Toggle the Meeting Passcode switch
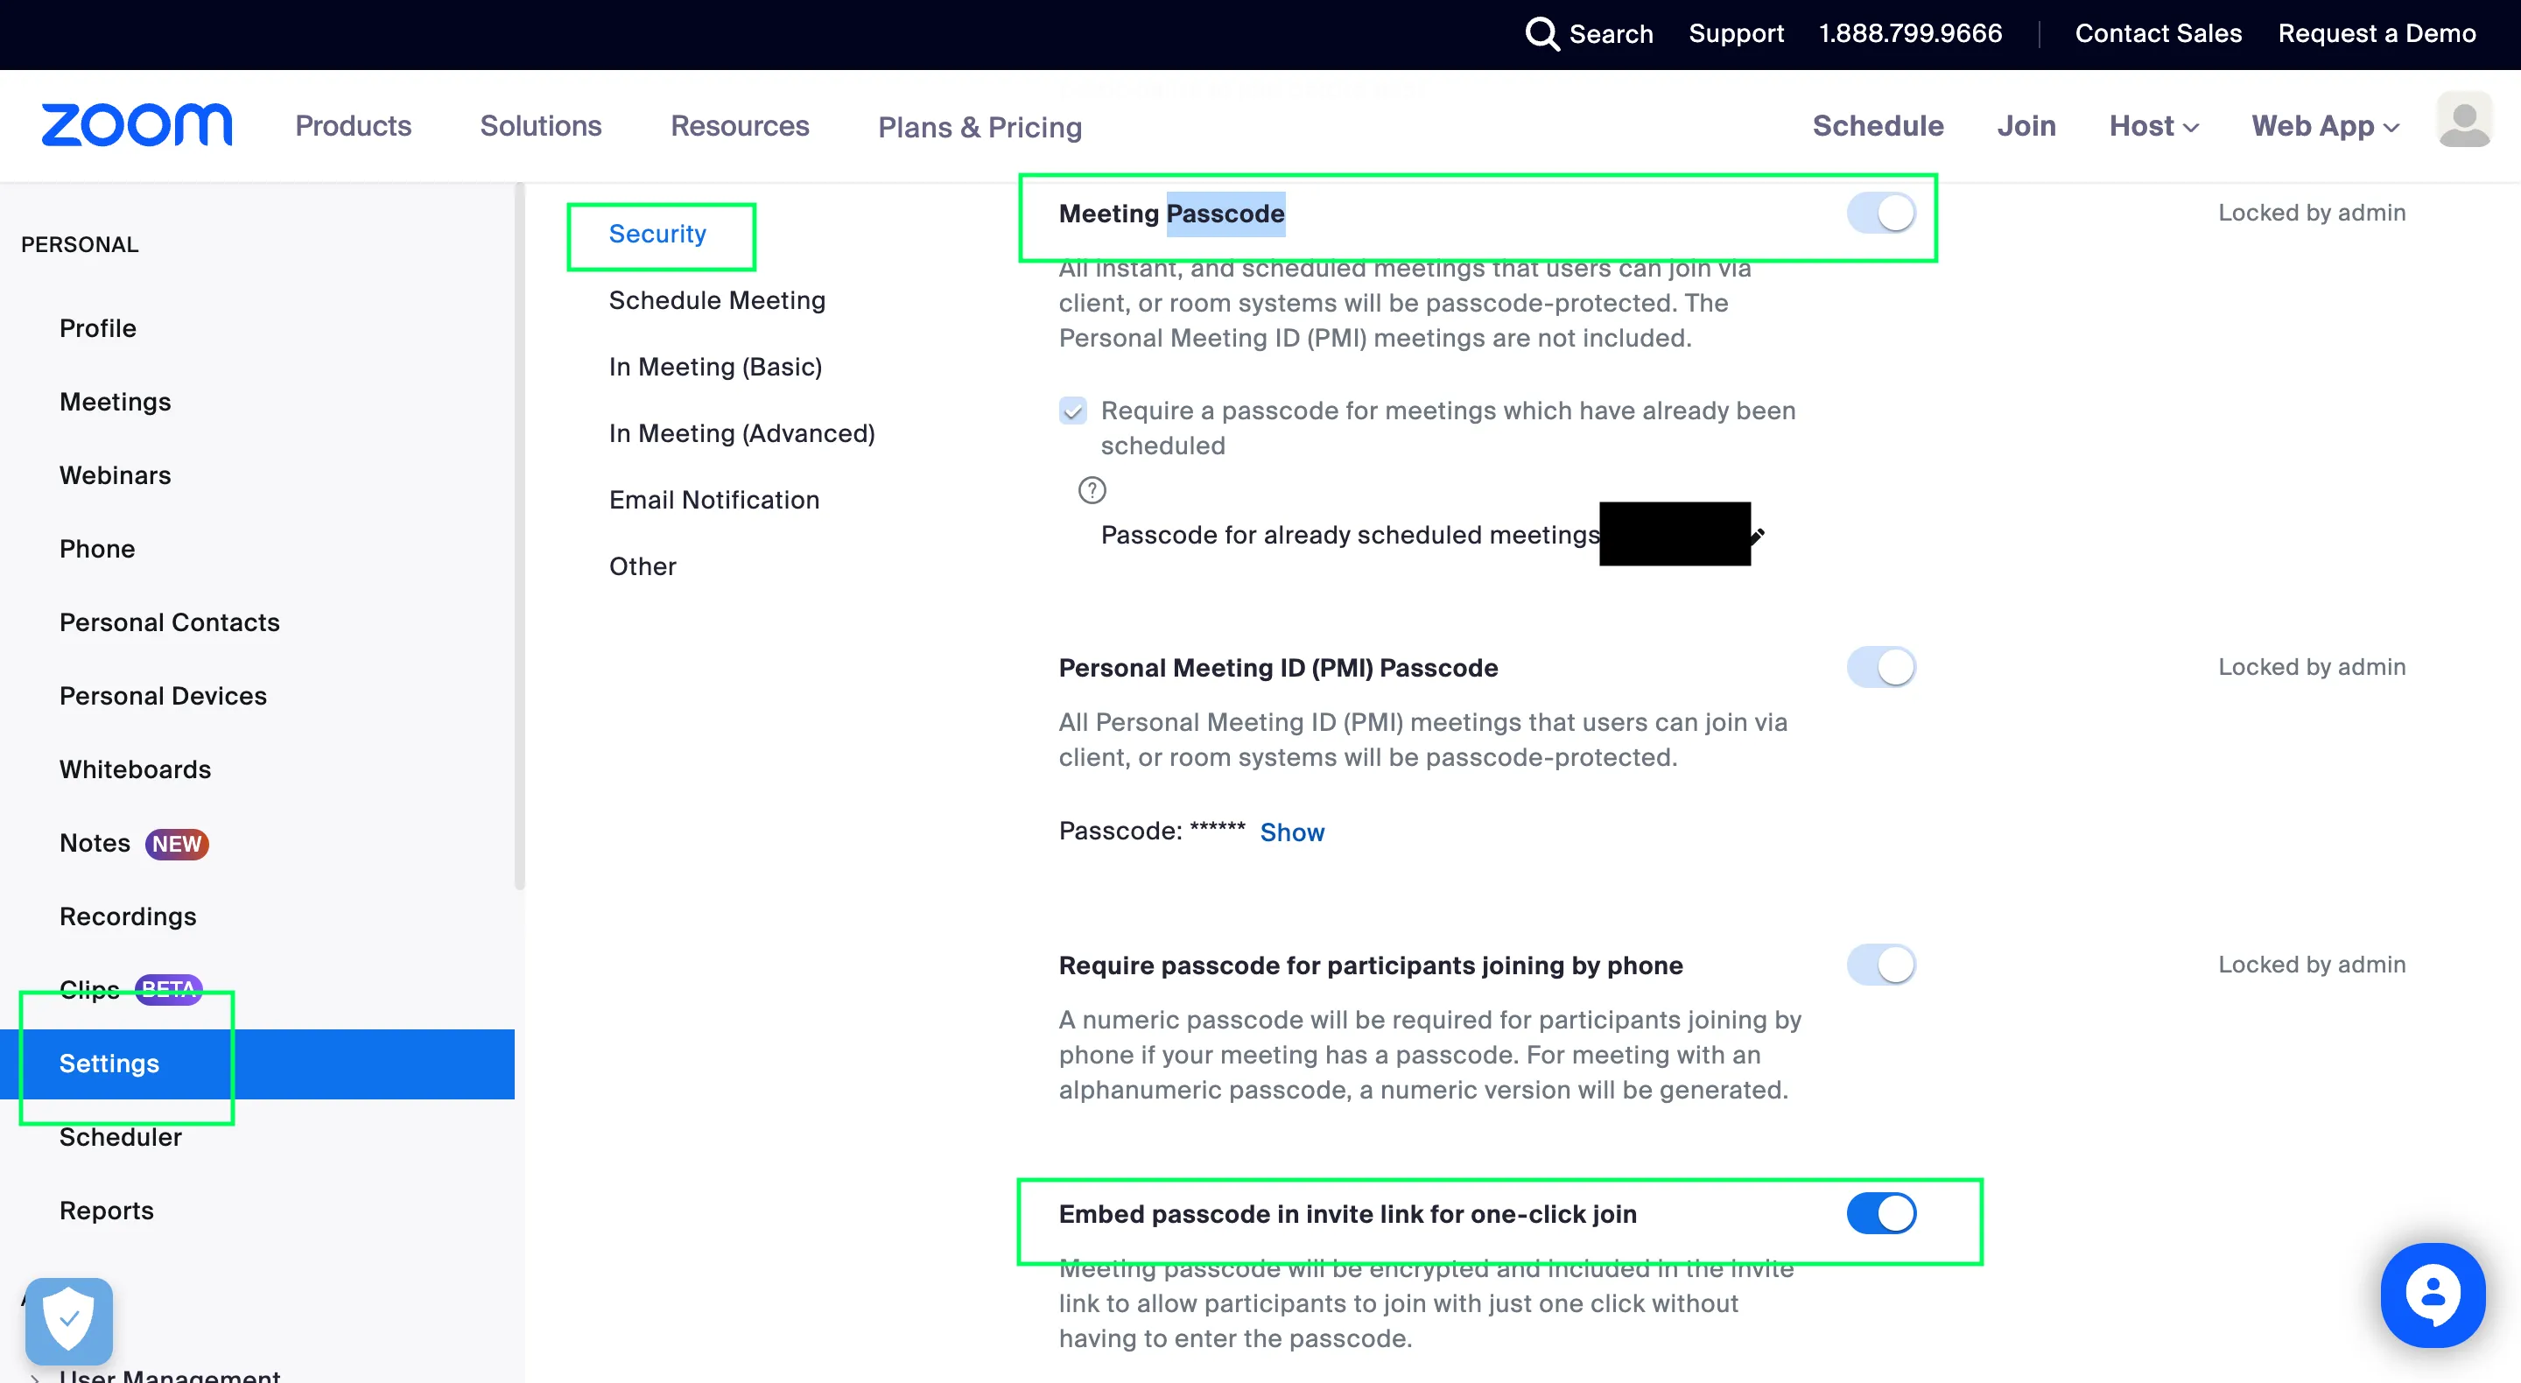 point(1881,214)
